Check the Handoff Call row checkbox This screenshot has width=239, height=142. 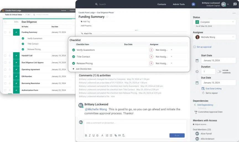(x=5, y=55)
